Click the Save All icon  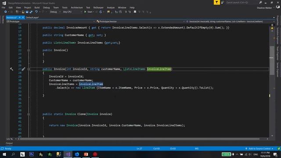31,12
